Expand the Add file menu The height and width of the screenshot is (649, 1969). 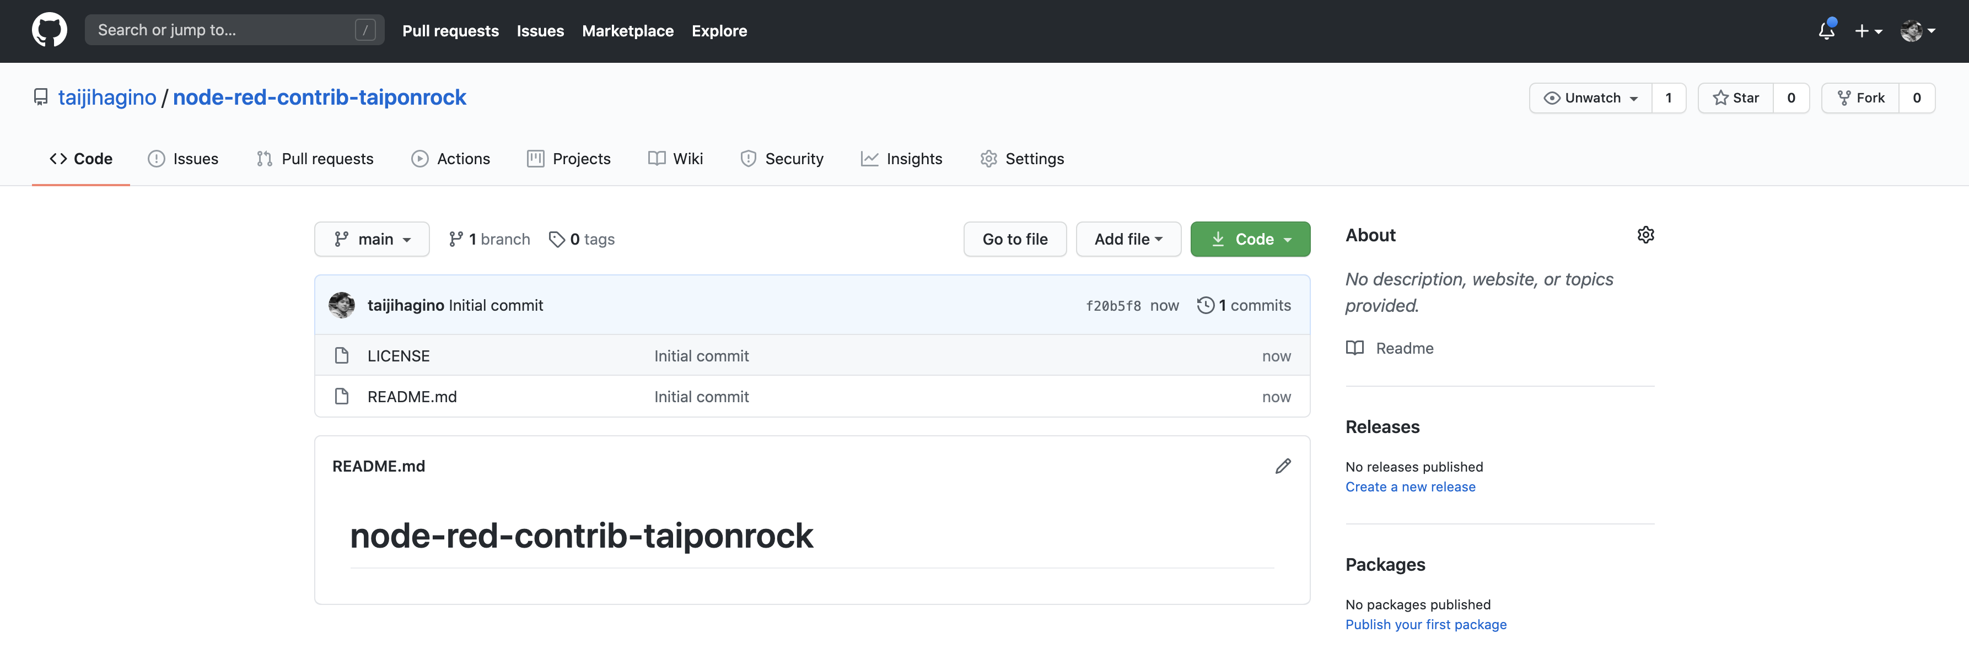tap(1127, 240)
